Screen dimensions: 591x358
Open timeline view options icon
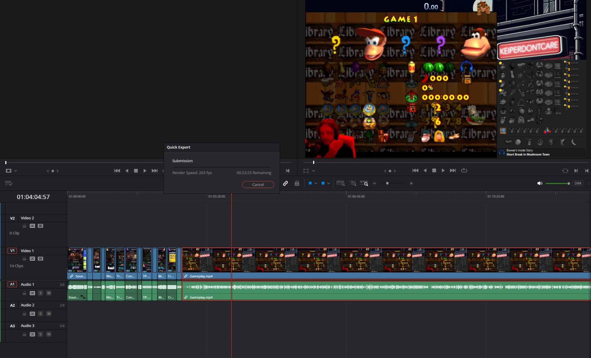pos(8,183)
